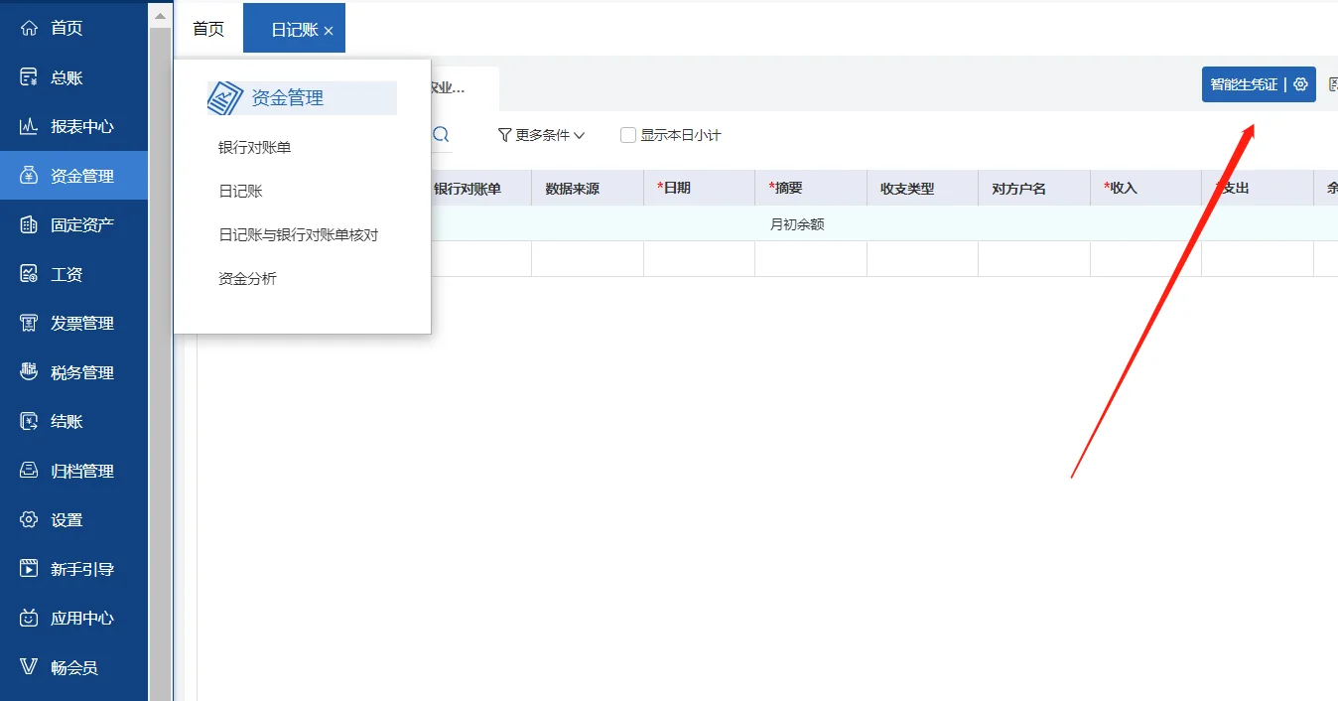Click the 税务管理 tax icon
This screenshot has width=1338, height=701.
(30, 372)
